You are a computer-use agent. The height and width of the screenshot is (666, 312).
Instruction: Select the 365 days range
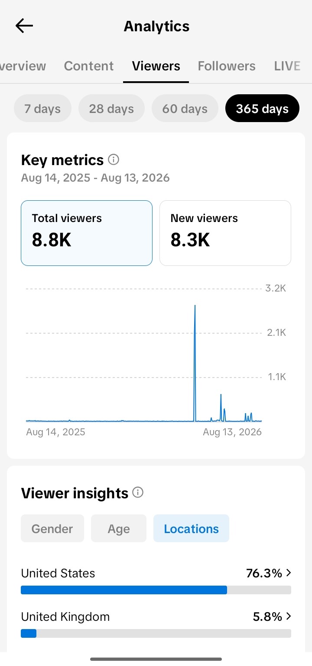coord(262,108)
